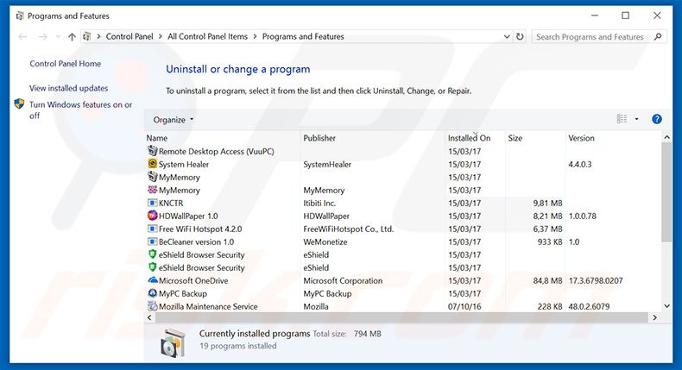Click the BeCleaner version 1.0 icon
Screen dimensions: 682x370
click(152, 241)
